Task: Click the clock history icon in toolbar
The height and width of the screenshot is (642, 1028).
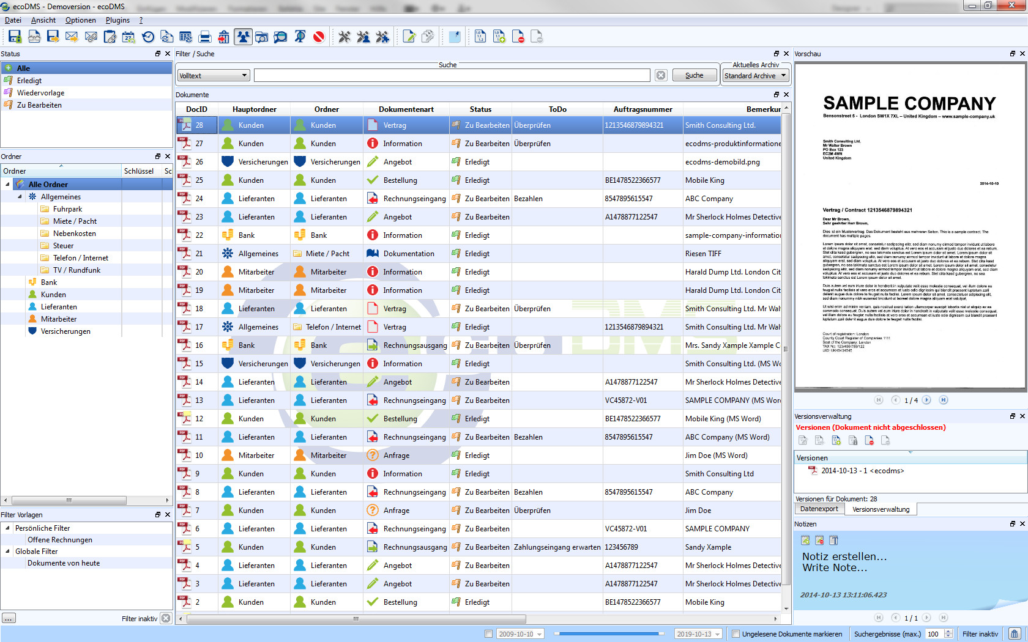Action: point(148,37)
